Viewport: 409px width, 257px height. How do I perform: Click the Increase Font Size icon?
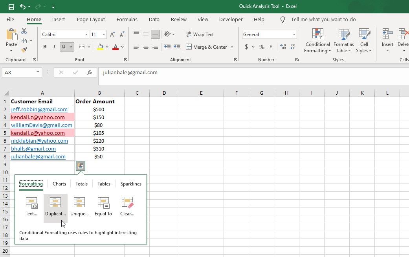point(113,35)
